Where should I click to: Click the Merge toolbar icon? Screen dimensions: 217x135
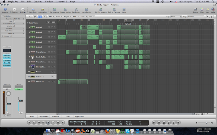(x=124, y=9)
